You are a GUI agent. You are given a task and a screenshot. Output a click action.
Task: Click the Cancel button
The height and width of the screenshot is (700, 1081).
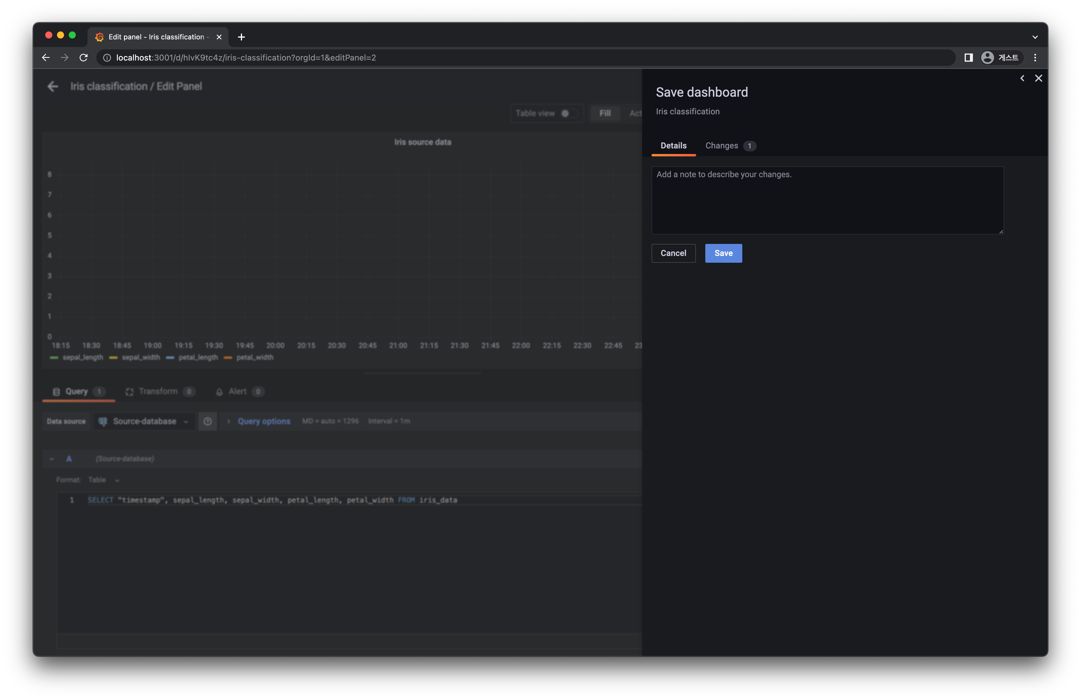[x=673, y=253]
